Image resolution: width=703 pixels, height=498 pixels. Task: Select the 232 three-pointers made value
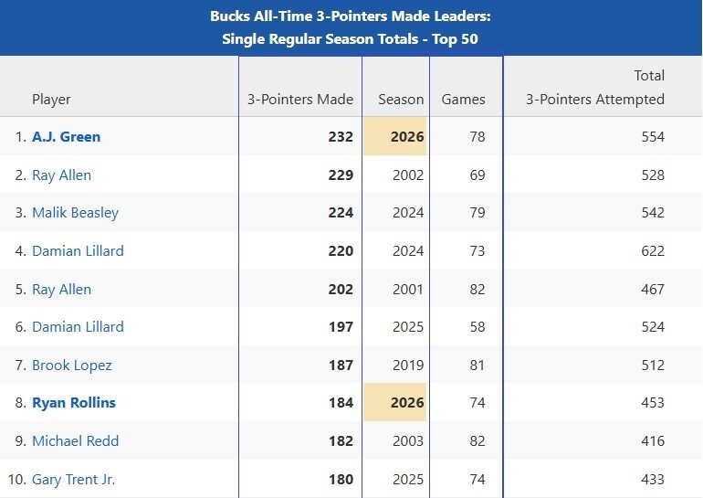(x=341, y=137)
